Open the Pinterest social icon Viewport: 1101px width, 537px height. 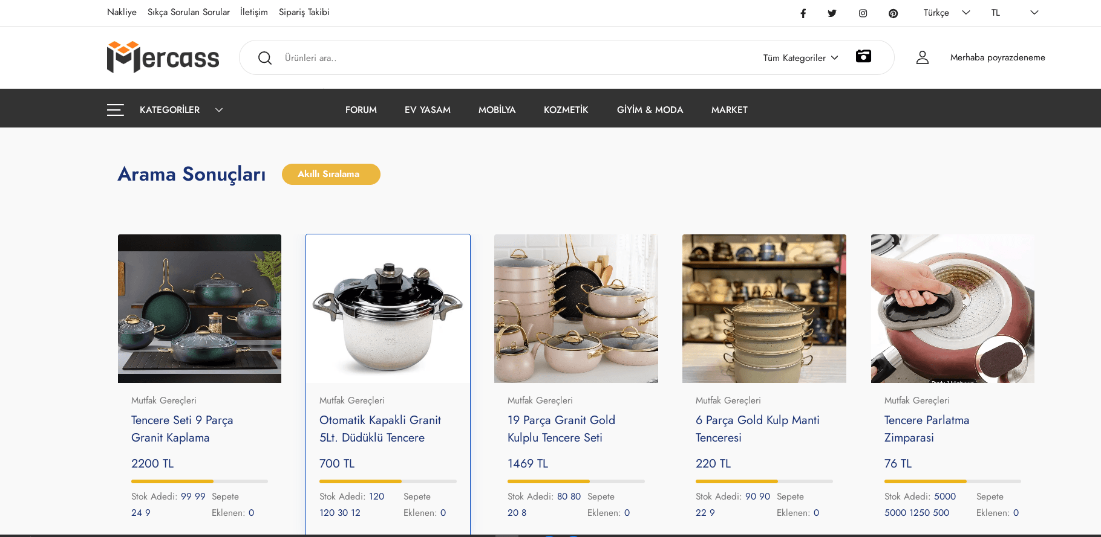[x=893, y=13]
